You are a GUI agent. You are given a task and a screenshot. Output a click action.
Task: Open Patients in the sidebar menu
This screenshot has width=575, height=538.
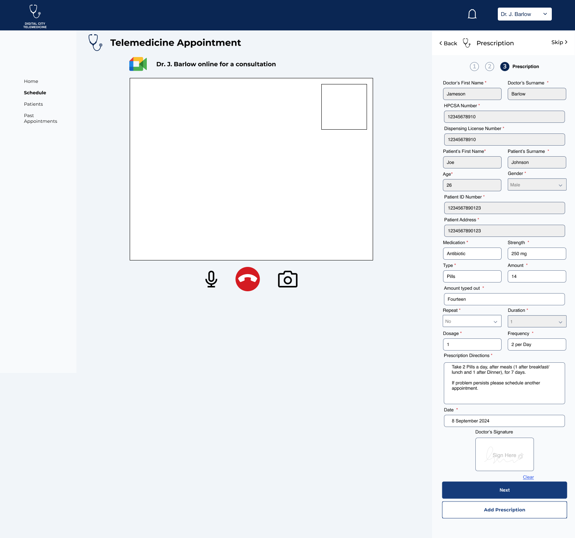click(33, 104)
